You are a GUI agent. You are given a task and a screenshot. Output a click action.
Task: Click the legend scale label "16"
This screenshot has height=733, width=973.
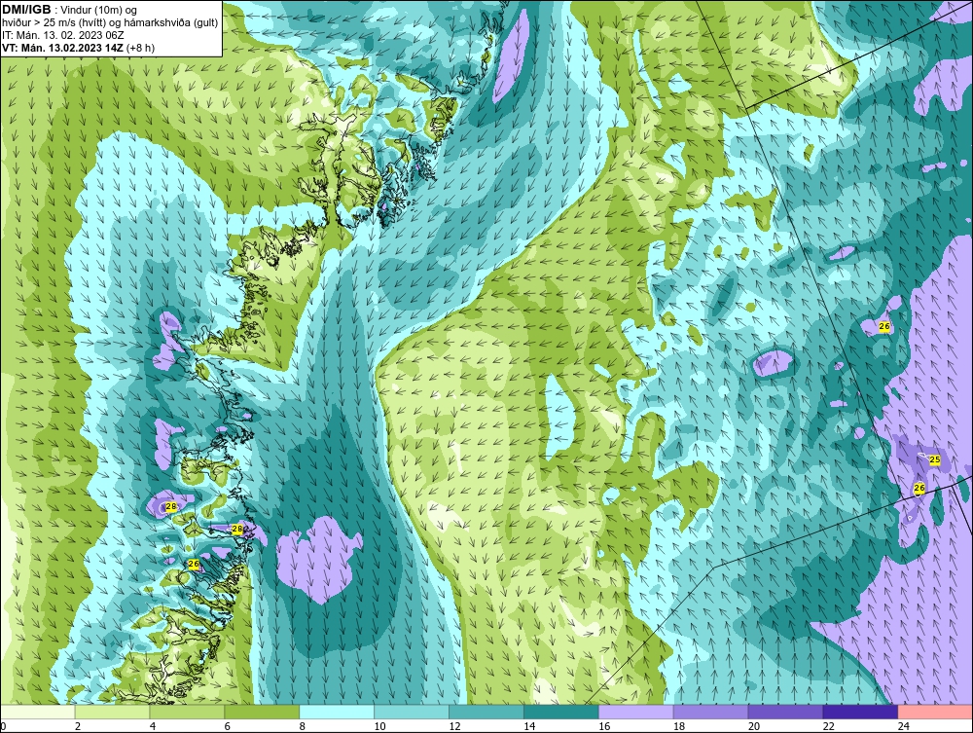point(604,726)
